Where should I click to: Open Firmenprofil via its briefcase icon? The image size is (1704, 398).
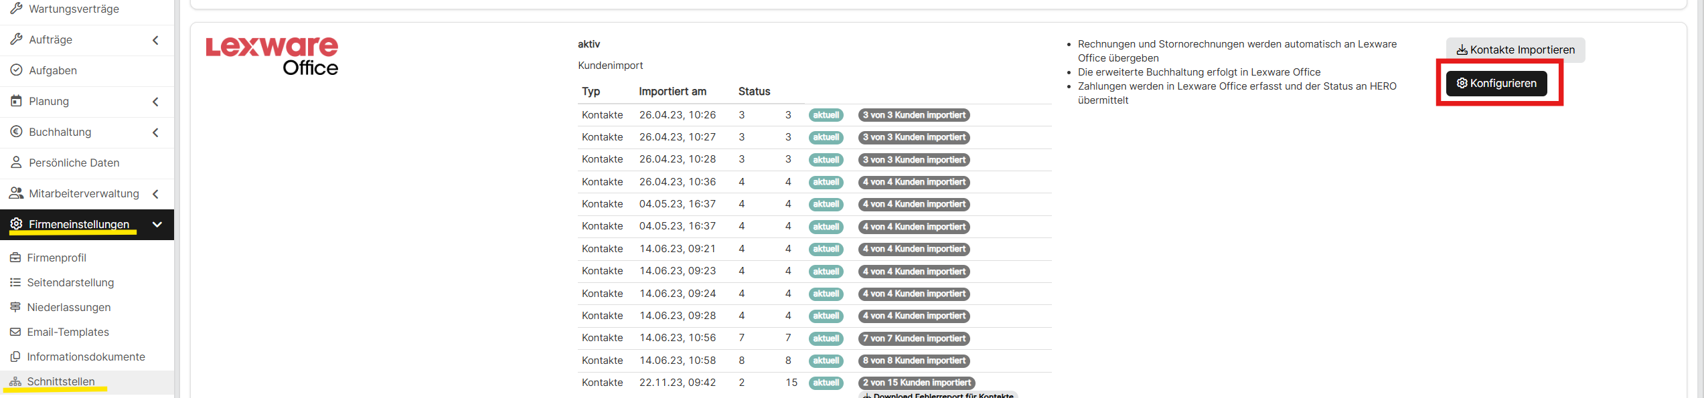15,258
